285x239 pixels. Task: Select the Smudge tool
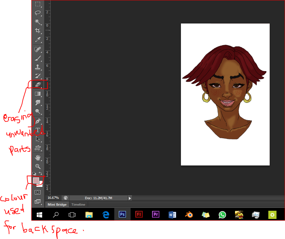click(38, 102)
